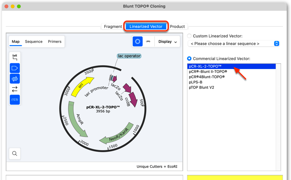Switch to the Product tab

pyautogui.click(x=177, y=26)
